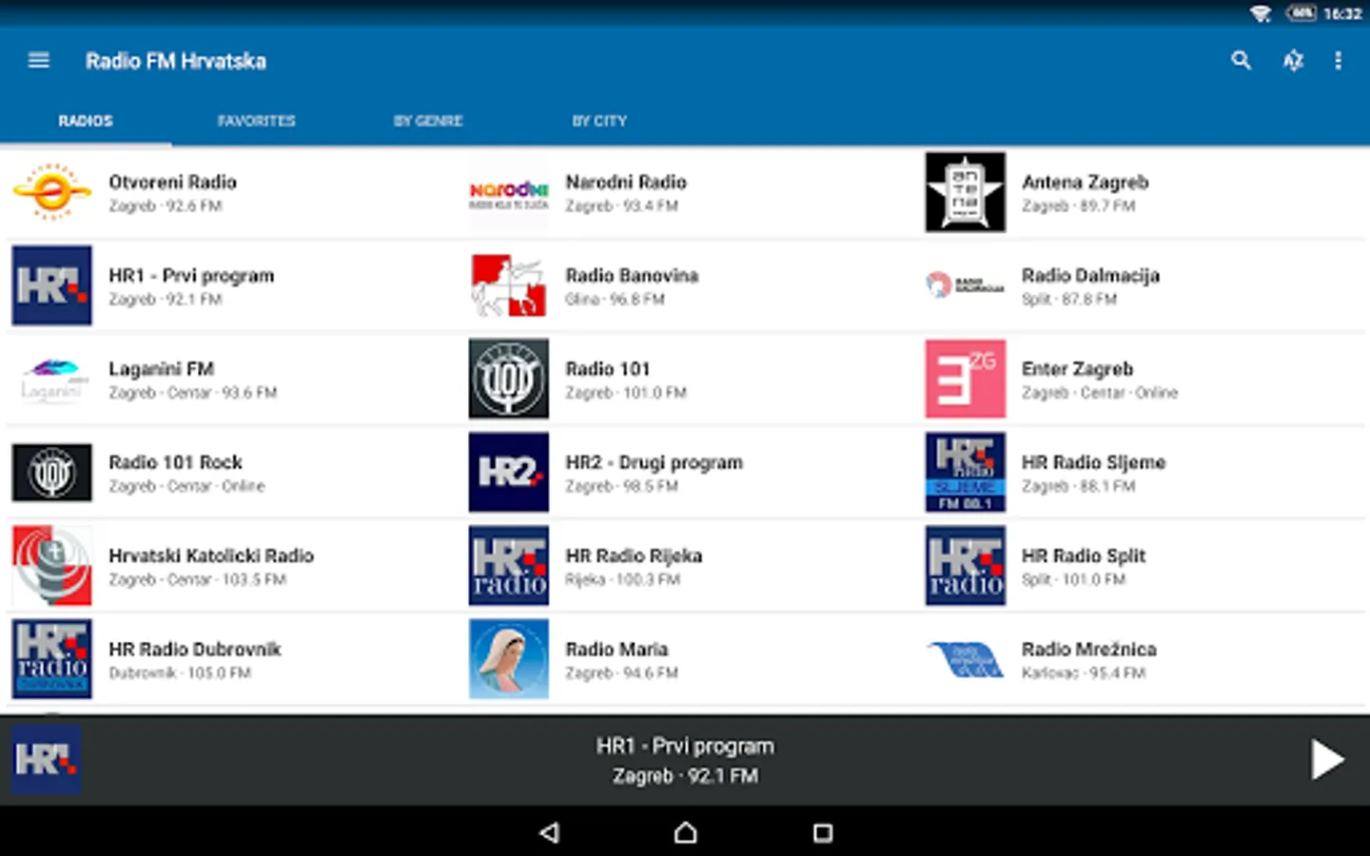
Task: Tap the 16:32 clock in status bar
Action: (1342, 13)
